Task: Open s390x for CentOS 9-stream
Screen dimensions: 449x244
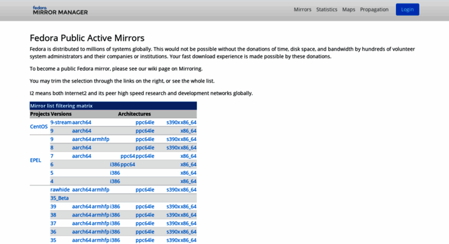Action: 173,122
